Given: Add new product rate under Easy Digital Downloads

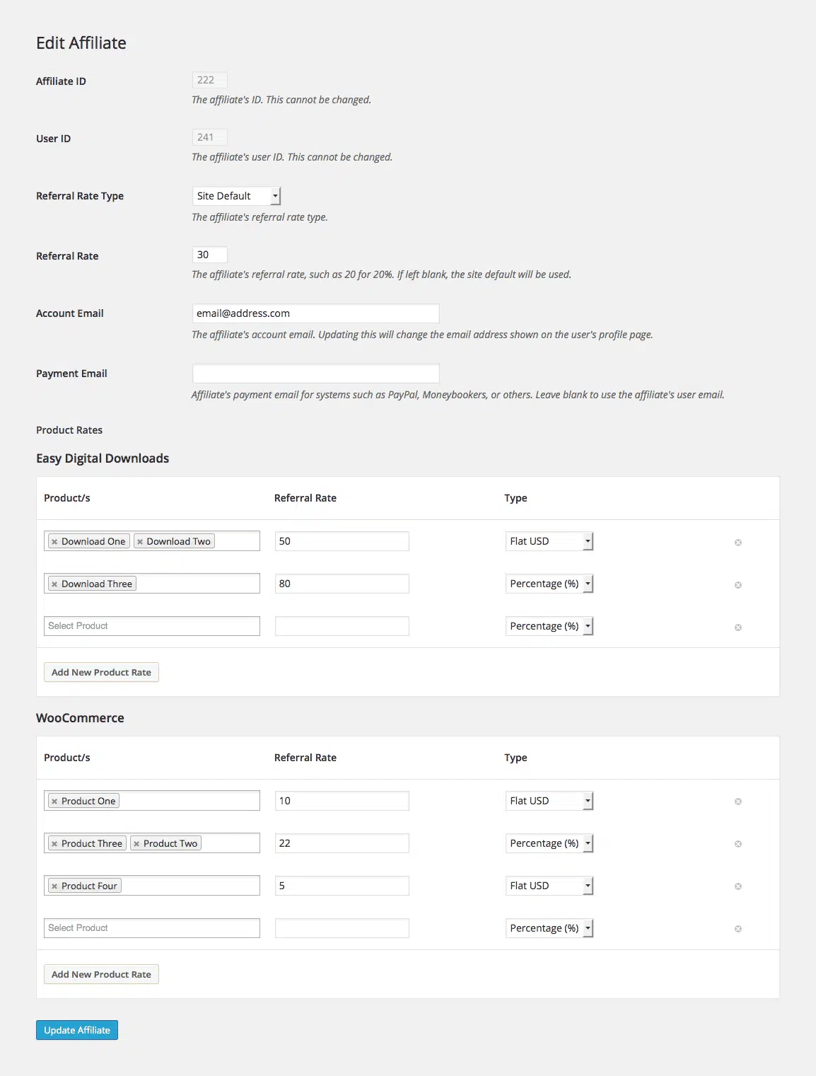Looking at the screenshot, I should pos(101,672).
